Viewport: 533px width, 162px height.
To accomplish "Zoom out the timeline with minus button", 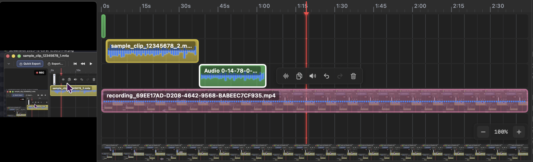I will pos(483,132).
